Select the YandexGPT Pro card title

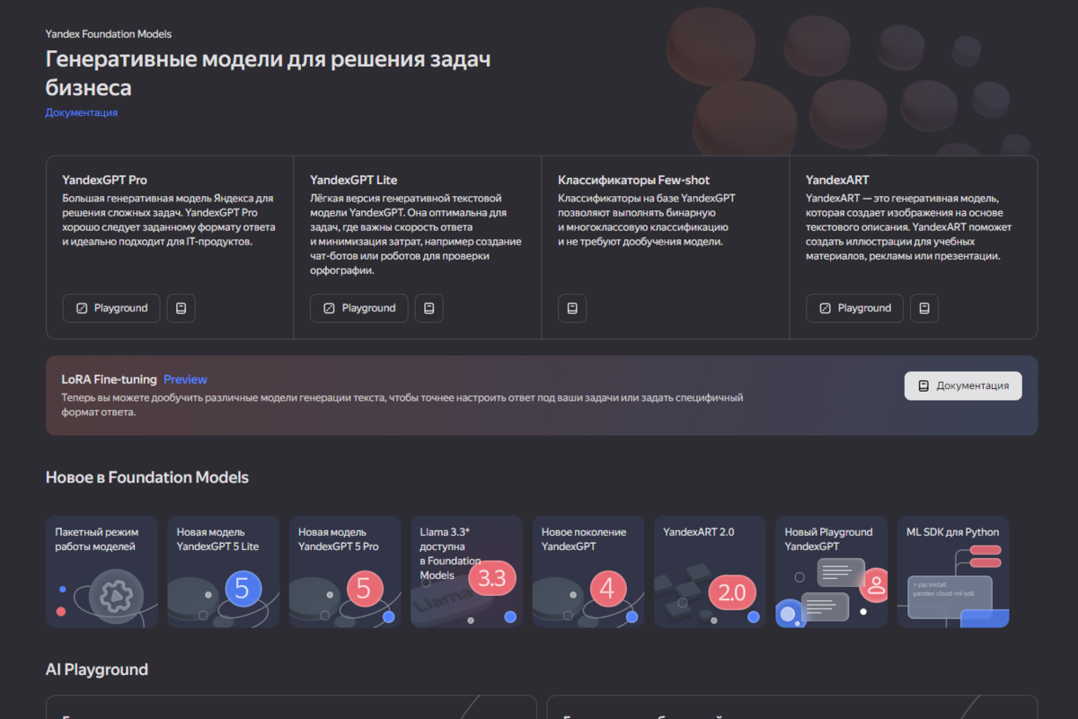tap(104, 180)
